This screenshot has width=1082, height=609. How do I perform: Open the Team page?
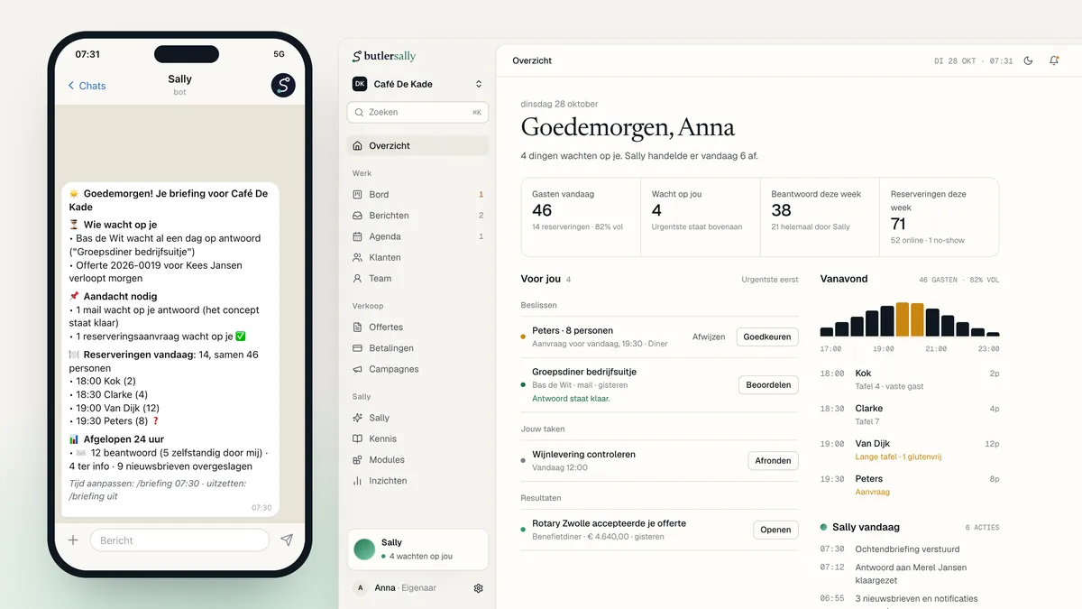[x=417, y=279]
